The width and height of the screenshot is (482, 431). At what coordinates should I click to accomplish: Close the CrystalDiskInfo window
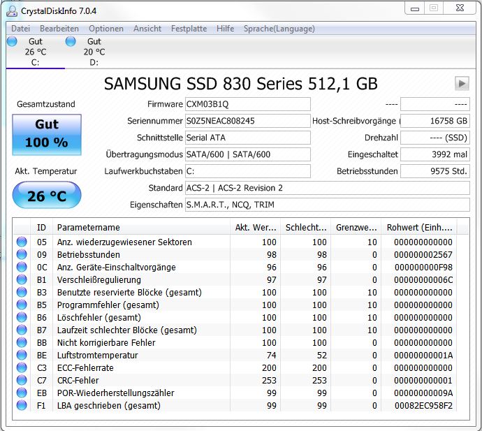[x=460, y=8]
